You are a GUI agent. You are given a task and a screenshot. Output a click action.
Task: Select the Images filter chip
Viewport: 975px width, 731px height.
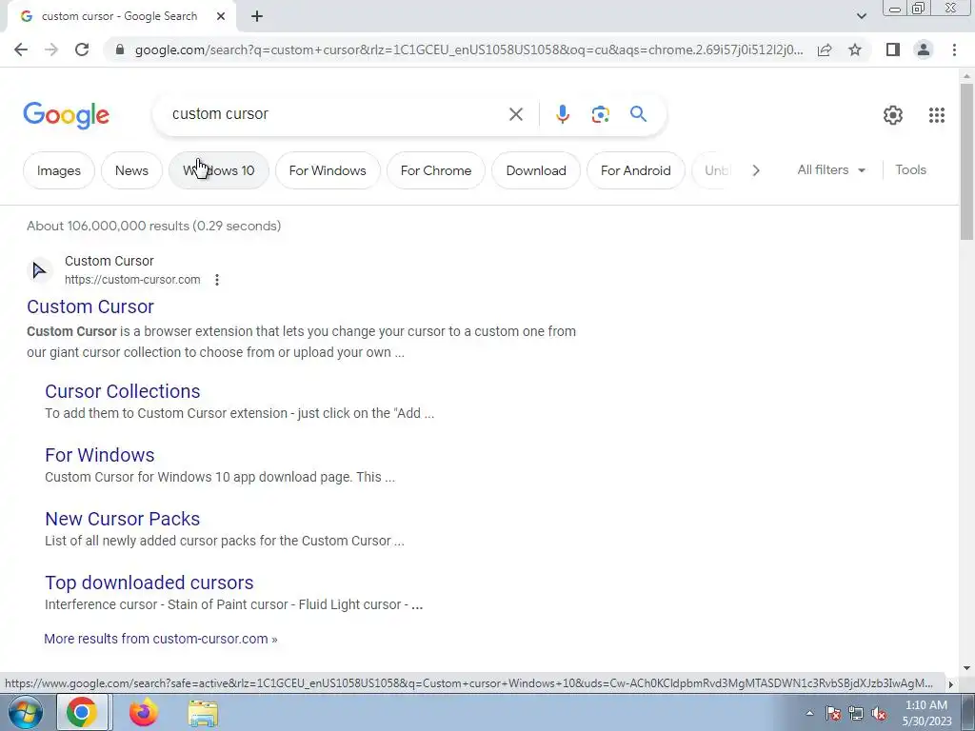coord(58,170)
